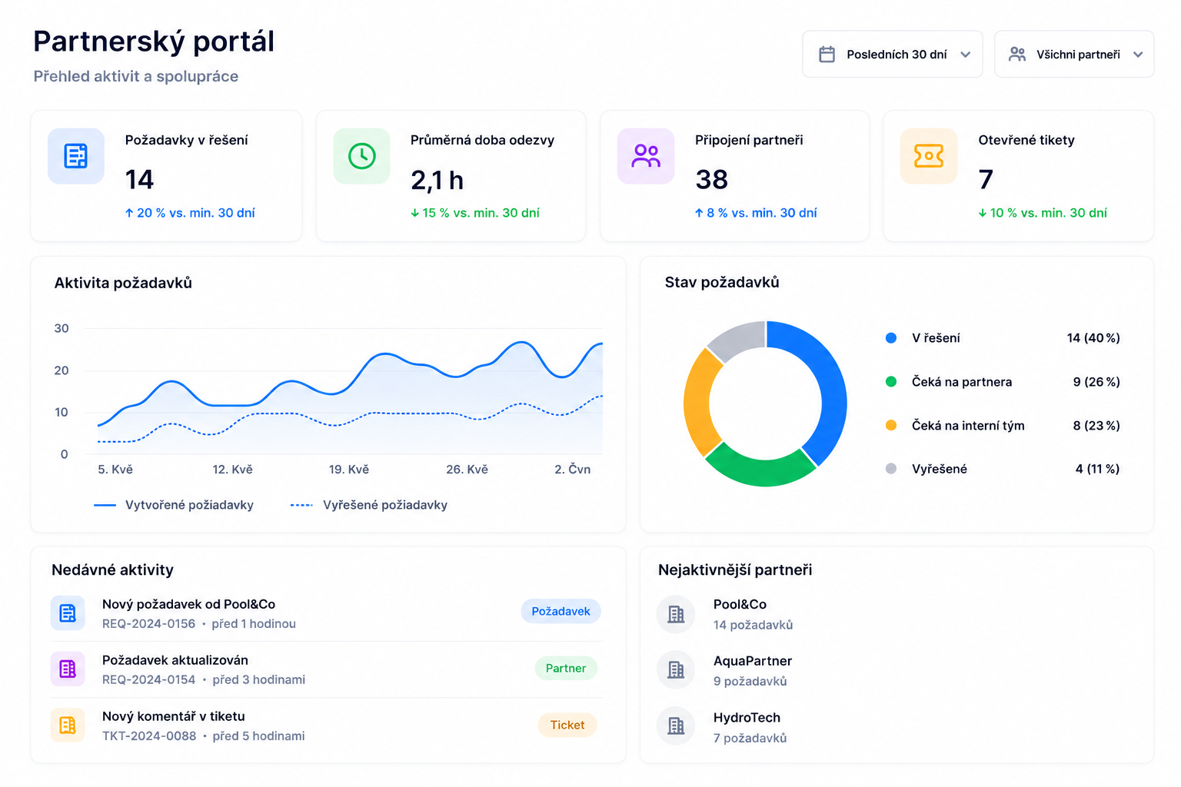
Task: Toggle the Vytvořené požiadavky legend series
Action: click(174, 505)
